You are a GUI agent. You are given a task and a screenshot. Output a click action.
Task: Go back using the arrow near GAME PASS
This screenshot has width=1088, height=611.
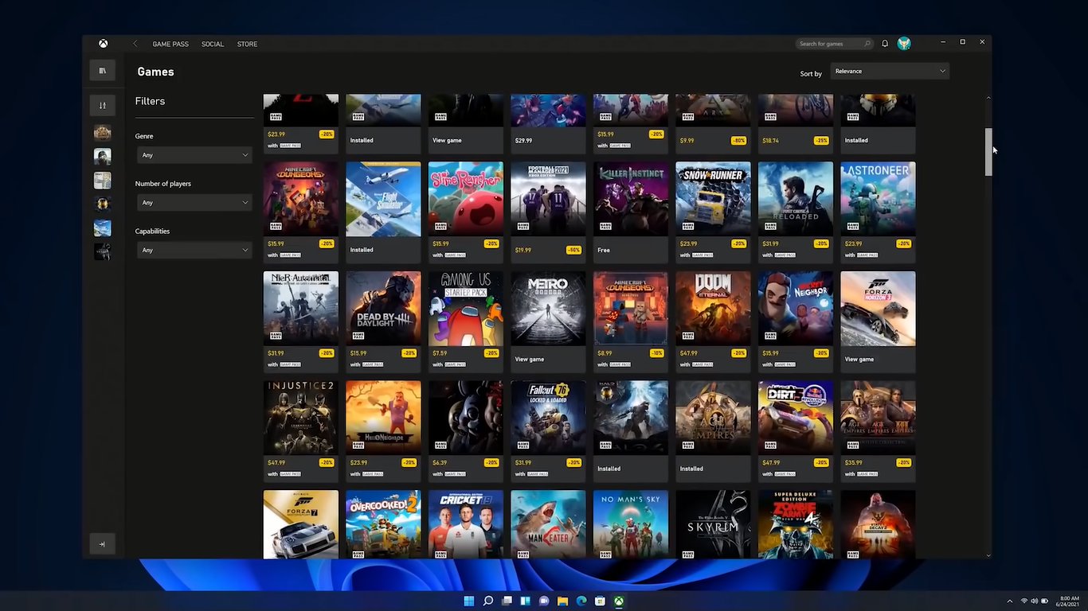(135, 44)
